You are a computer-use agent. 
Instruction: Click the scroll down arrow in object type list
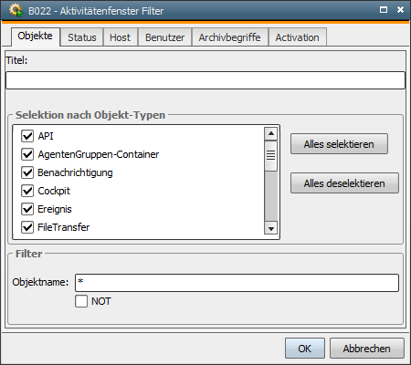[x=271, y=228]
